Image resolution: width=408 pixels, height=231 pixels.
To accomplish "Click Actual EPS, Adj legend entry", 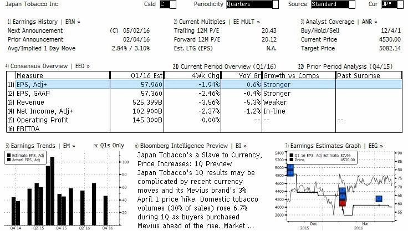I will tap(24, 160).
